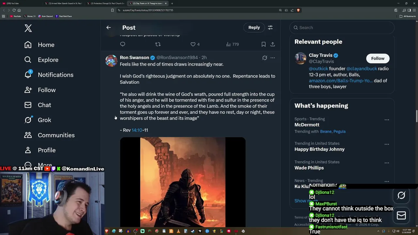This screenshot has width=418, height=235.
Task: Open more options for Happy Birthday Johnny
Action: (387, 144)
